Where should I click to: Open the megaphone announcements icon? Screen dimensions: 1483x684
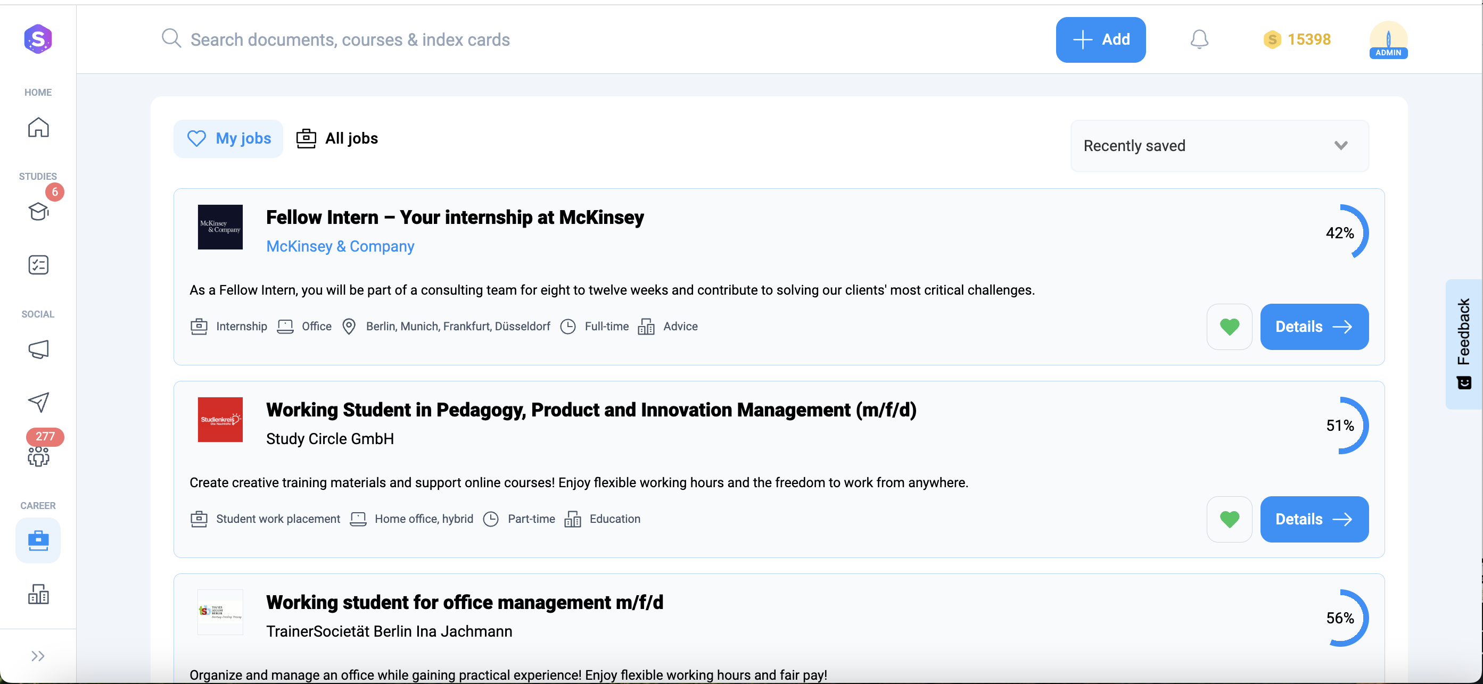[x=38, y=349]
